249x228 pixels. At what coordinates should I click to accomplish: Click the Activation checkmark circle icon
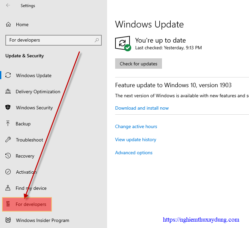8,172
